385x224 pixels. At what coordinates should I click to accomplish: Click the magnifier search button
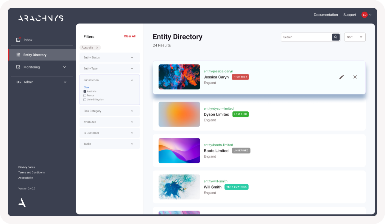[336, 37]
